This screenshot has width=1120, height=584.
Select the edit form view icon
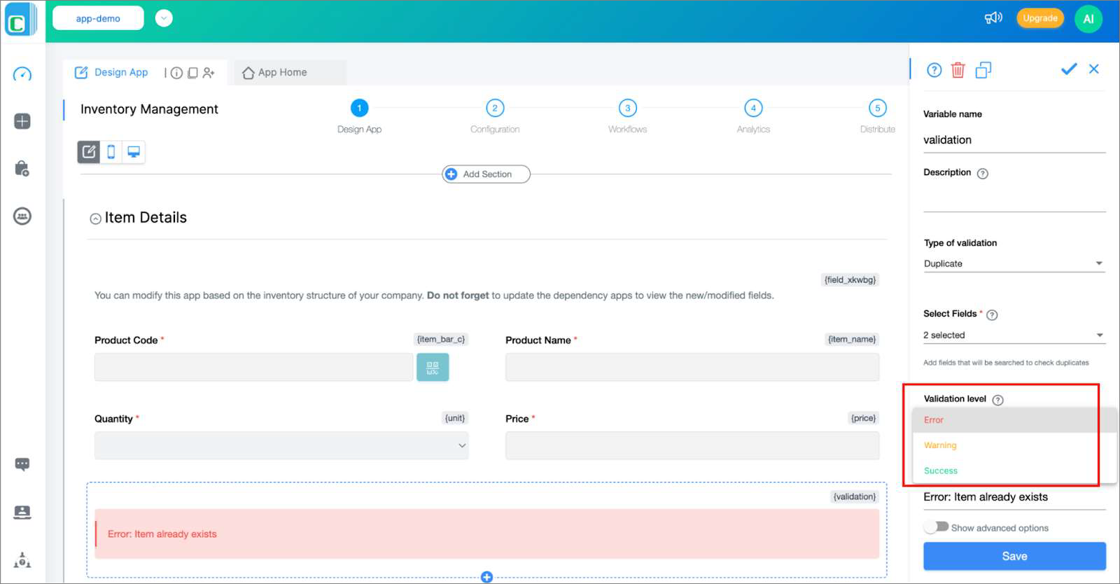89,151
